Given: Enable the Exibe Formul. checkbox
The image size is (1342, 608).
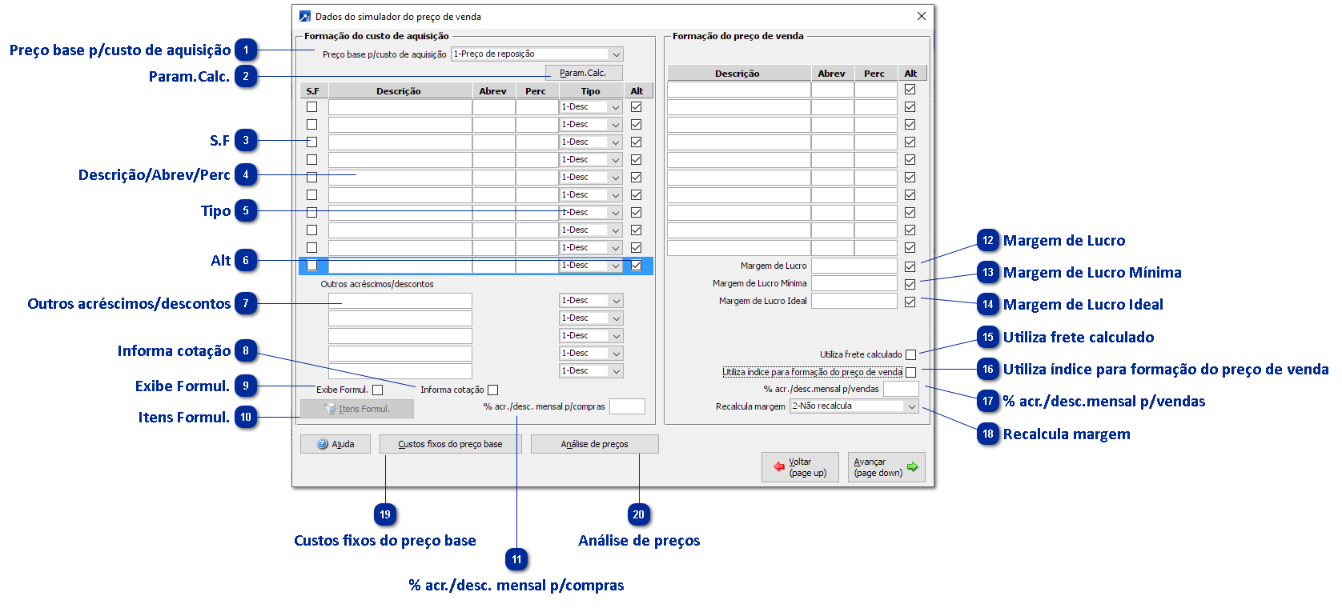Looking at the screenshot, I should click(378, 390).
